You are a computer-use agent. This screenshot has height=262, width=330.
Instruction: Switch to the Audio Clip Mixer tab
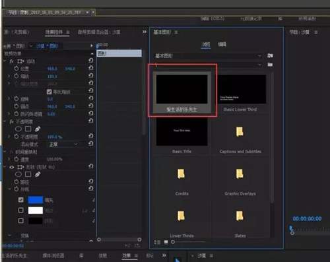(99, 32)
